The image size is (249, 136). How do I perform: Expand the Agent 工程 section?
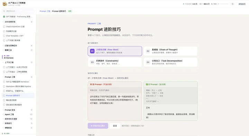pyautogui.click(x=18, y=114)
